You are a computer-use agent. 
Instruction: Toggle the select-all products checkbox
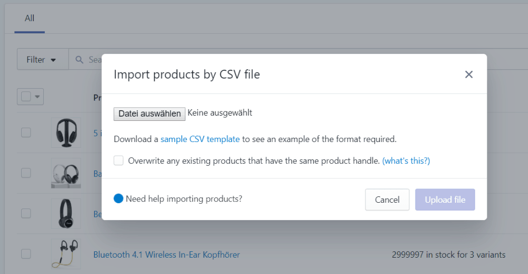[x=26, y=97]
